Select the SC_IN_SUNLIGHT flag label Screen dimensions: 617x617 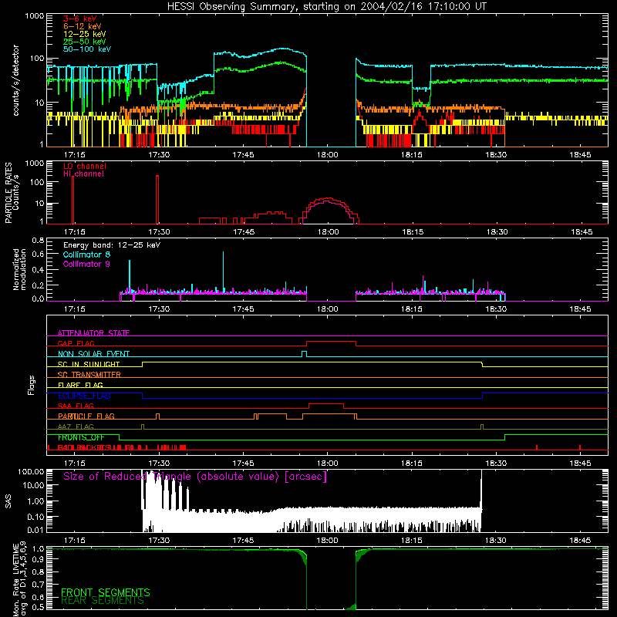(x=89, y=364)
